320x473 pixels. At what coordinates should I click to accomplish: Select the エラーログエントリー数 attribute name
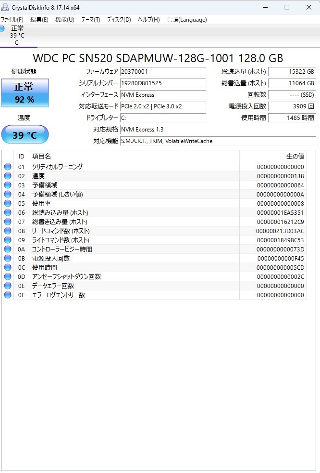point(59,295)
